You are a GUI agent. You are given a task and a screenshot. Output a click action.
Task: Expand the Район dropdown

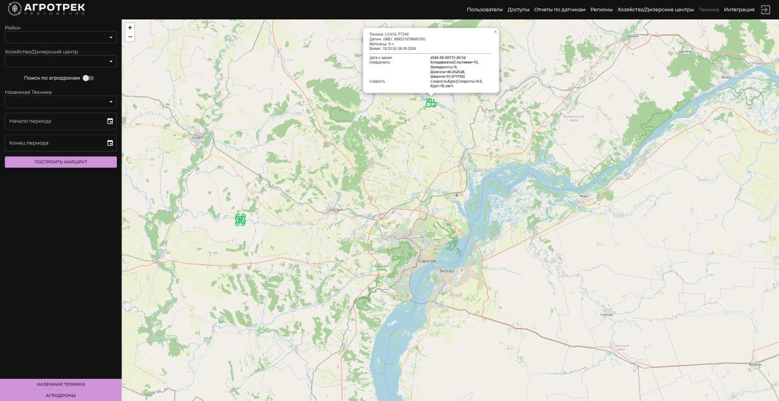coord(60,37)
